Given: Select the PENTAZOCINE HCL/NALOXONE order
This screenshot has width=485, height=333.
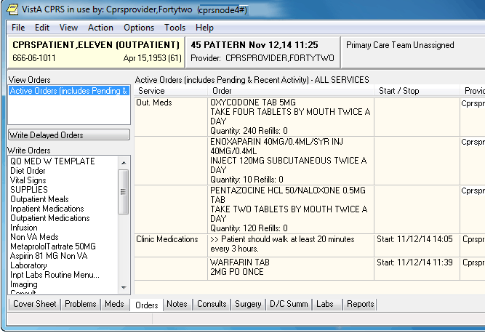Looking at the screenshot, I should (291, 209).
